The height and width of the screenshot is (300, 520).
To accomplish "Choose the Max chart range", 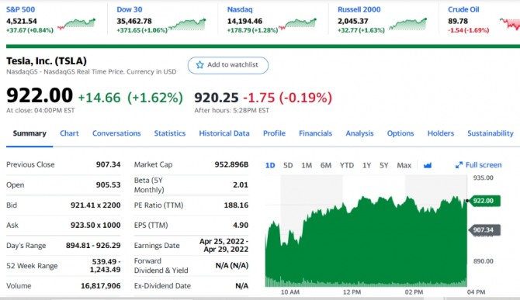I will (404, 165).
